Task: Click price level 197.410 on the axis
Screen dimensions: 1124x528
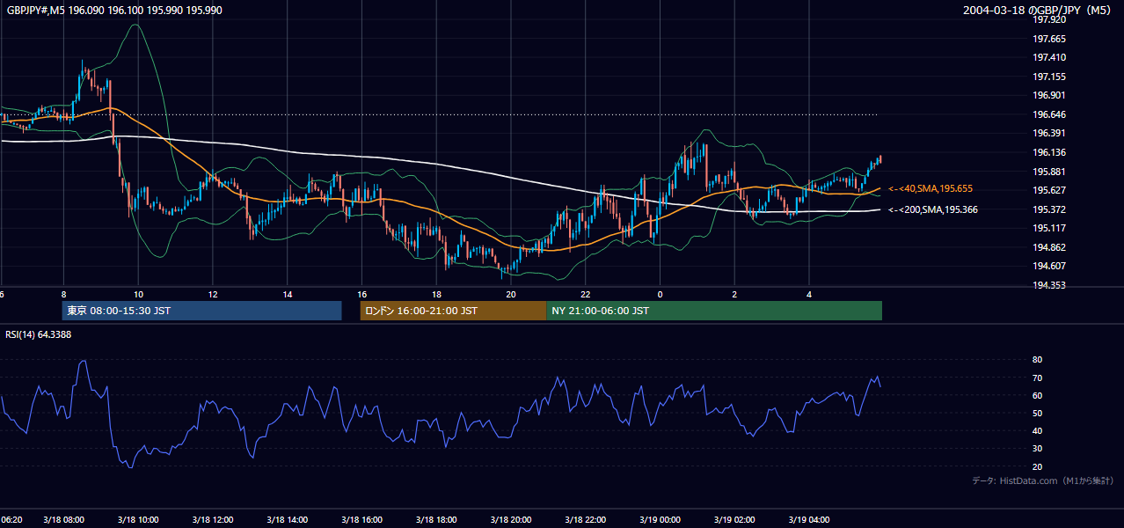Action: (1049, 57)
